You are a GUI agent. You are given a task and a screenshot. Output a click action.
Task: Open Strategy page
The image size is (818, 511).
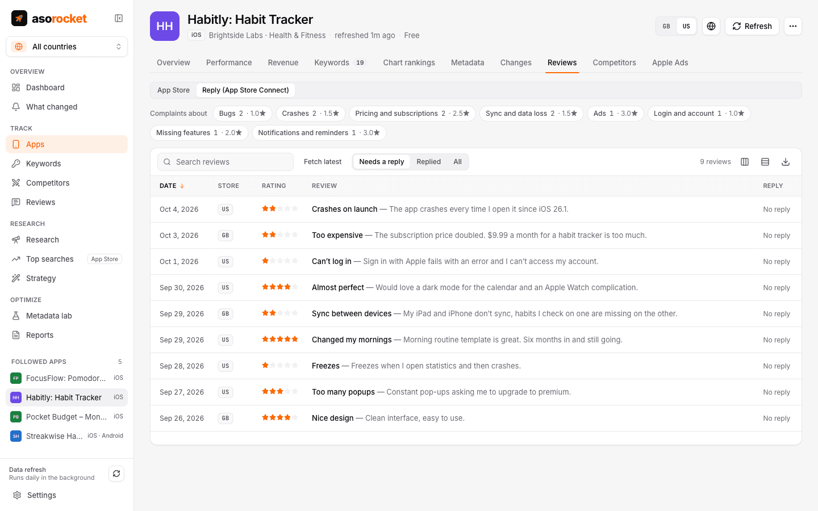pos(66,278)
